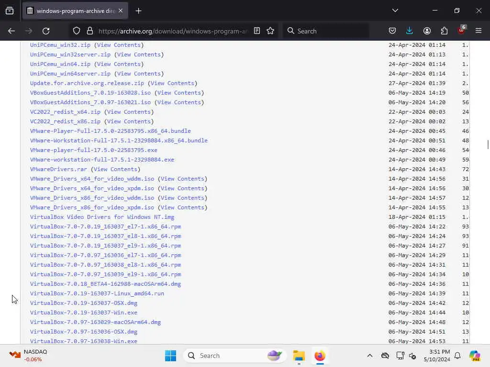This screenshot has width=490, height=367.
Task: Download VMware-workstation-full-17.5.1-23298084.exe
Action: point(102,160)
